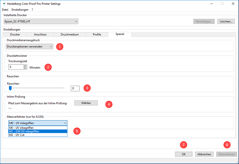Open the Datei menu
Viewport: 239px width, 164px height.
(5, 10)
